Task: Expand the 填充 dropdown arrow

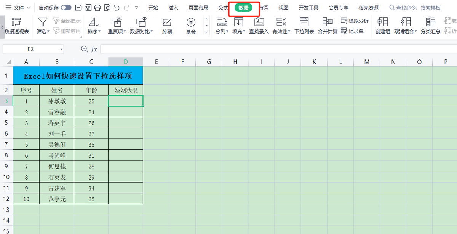Action: click(244, 32)
